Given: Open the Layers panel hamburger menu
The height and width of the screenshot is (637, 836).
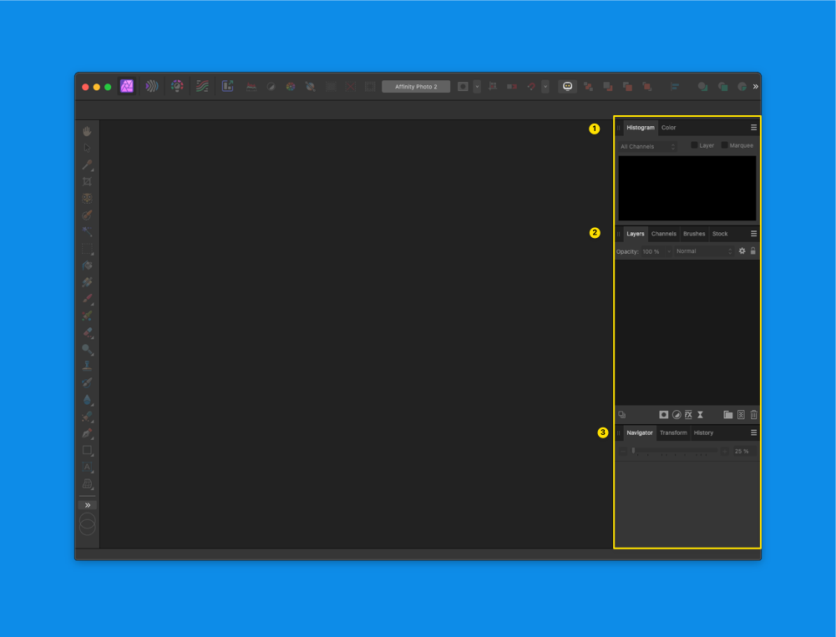Looking at the screenshot, I should click(x=752, y=233).
